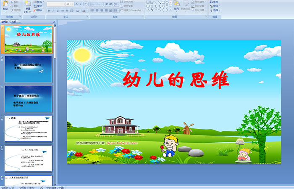Screen dimensions: 294x189
Task: Click the Increase Font Size icon
Action: point(77,4)
